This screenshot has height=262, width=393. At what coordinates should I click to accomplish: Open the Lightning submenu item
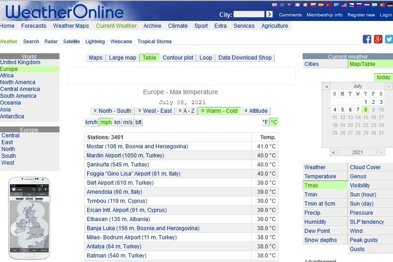pos(95,42)
